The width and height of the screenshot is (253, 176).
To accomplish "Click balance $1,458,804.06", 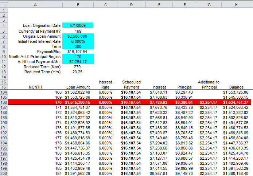I will [x=236, y=138].
